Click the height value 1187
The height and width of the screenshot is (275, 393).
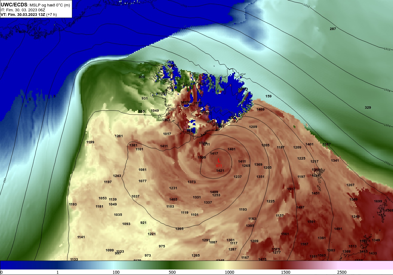pos(281,147)
